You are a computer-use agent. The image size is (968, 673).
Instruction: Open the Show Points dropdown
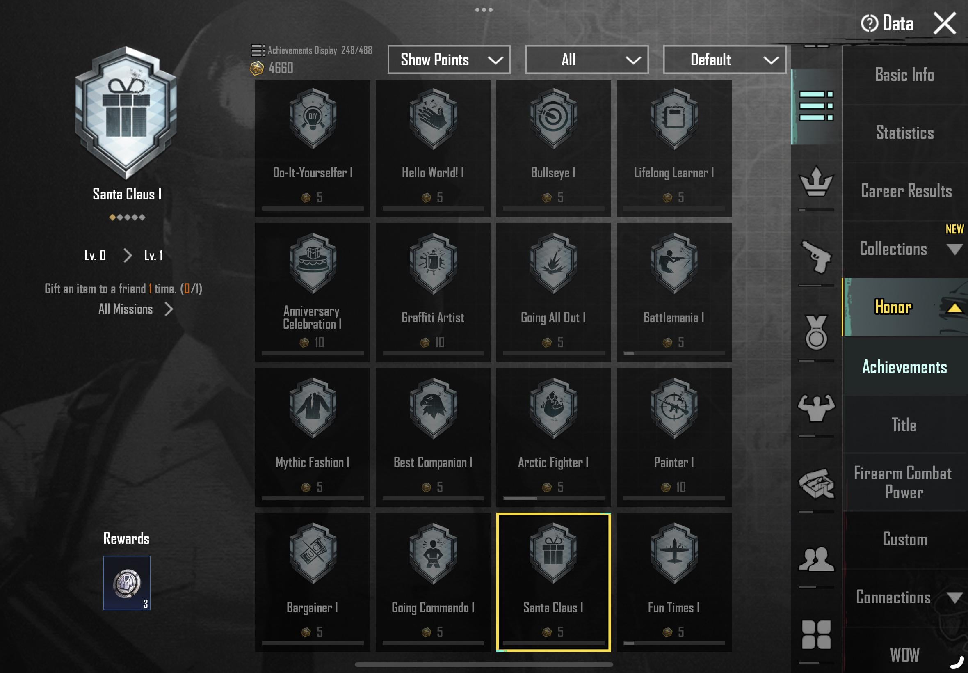[449, 60]
